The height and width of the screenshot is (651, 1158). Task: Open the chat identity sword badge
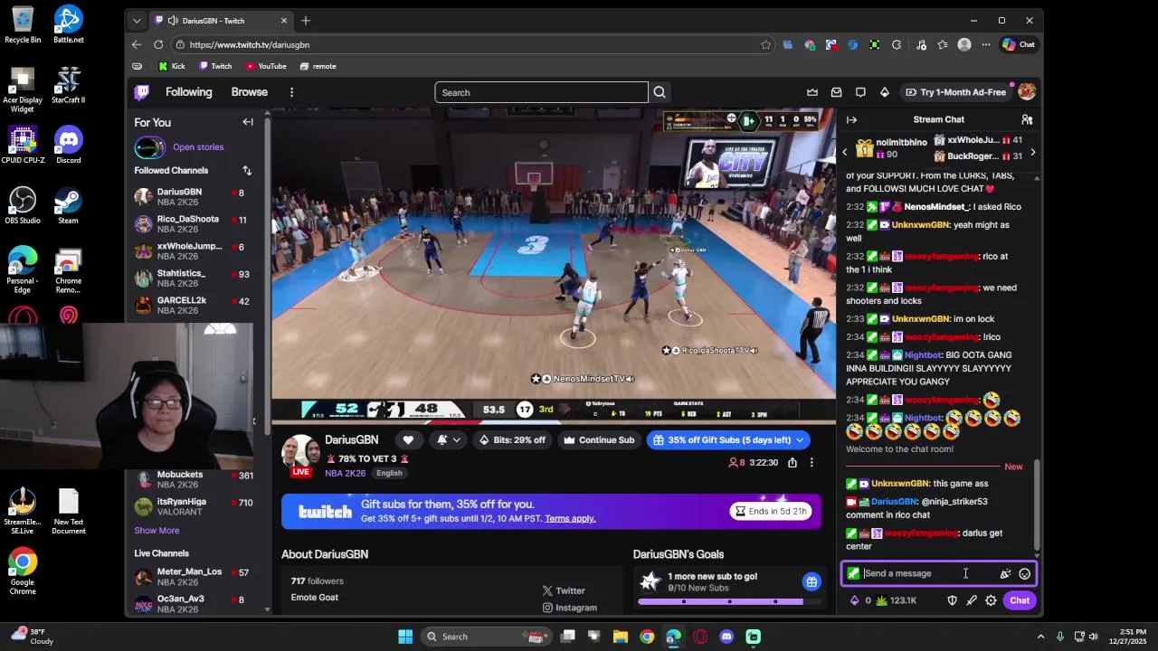[x=853, y=573]
